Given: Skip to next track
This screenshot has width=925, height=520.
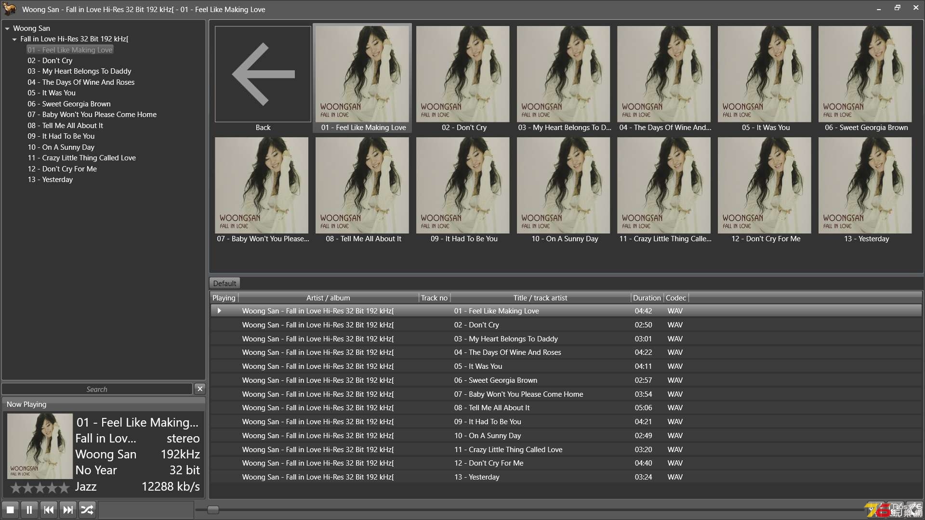Looking at the screenshot, I should [x=68, y=509].
